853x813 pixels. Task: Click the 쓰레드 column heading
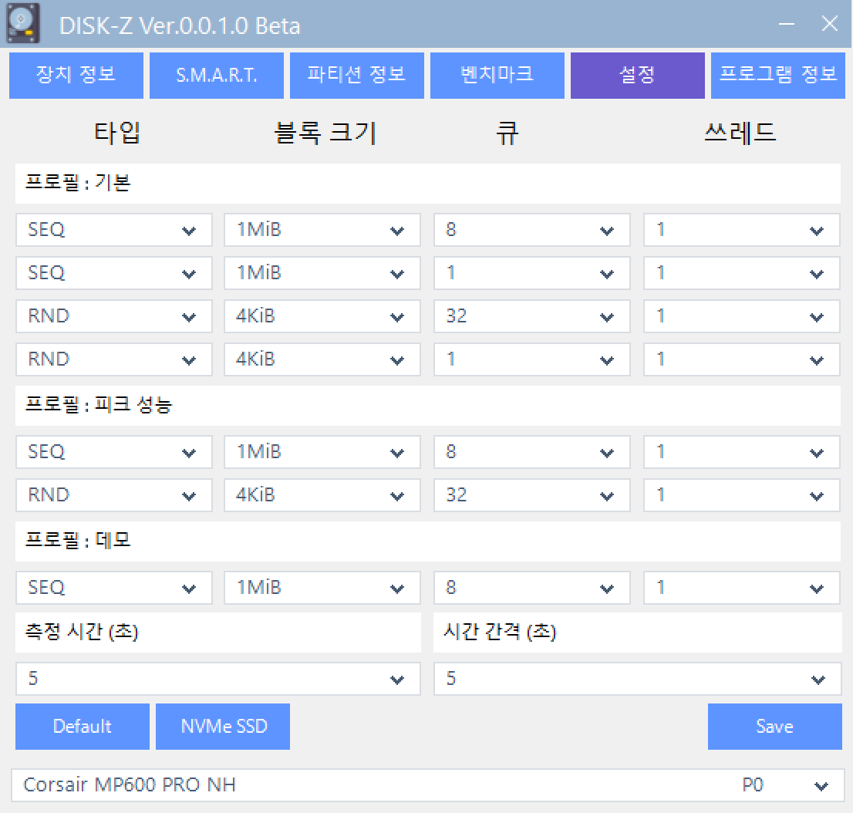coord(740,133)
